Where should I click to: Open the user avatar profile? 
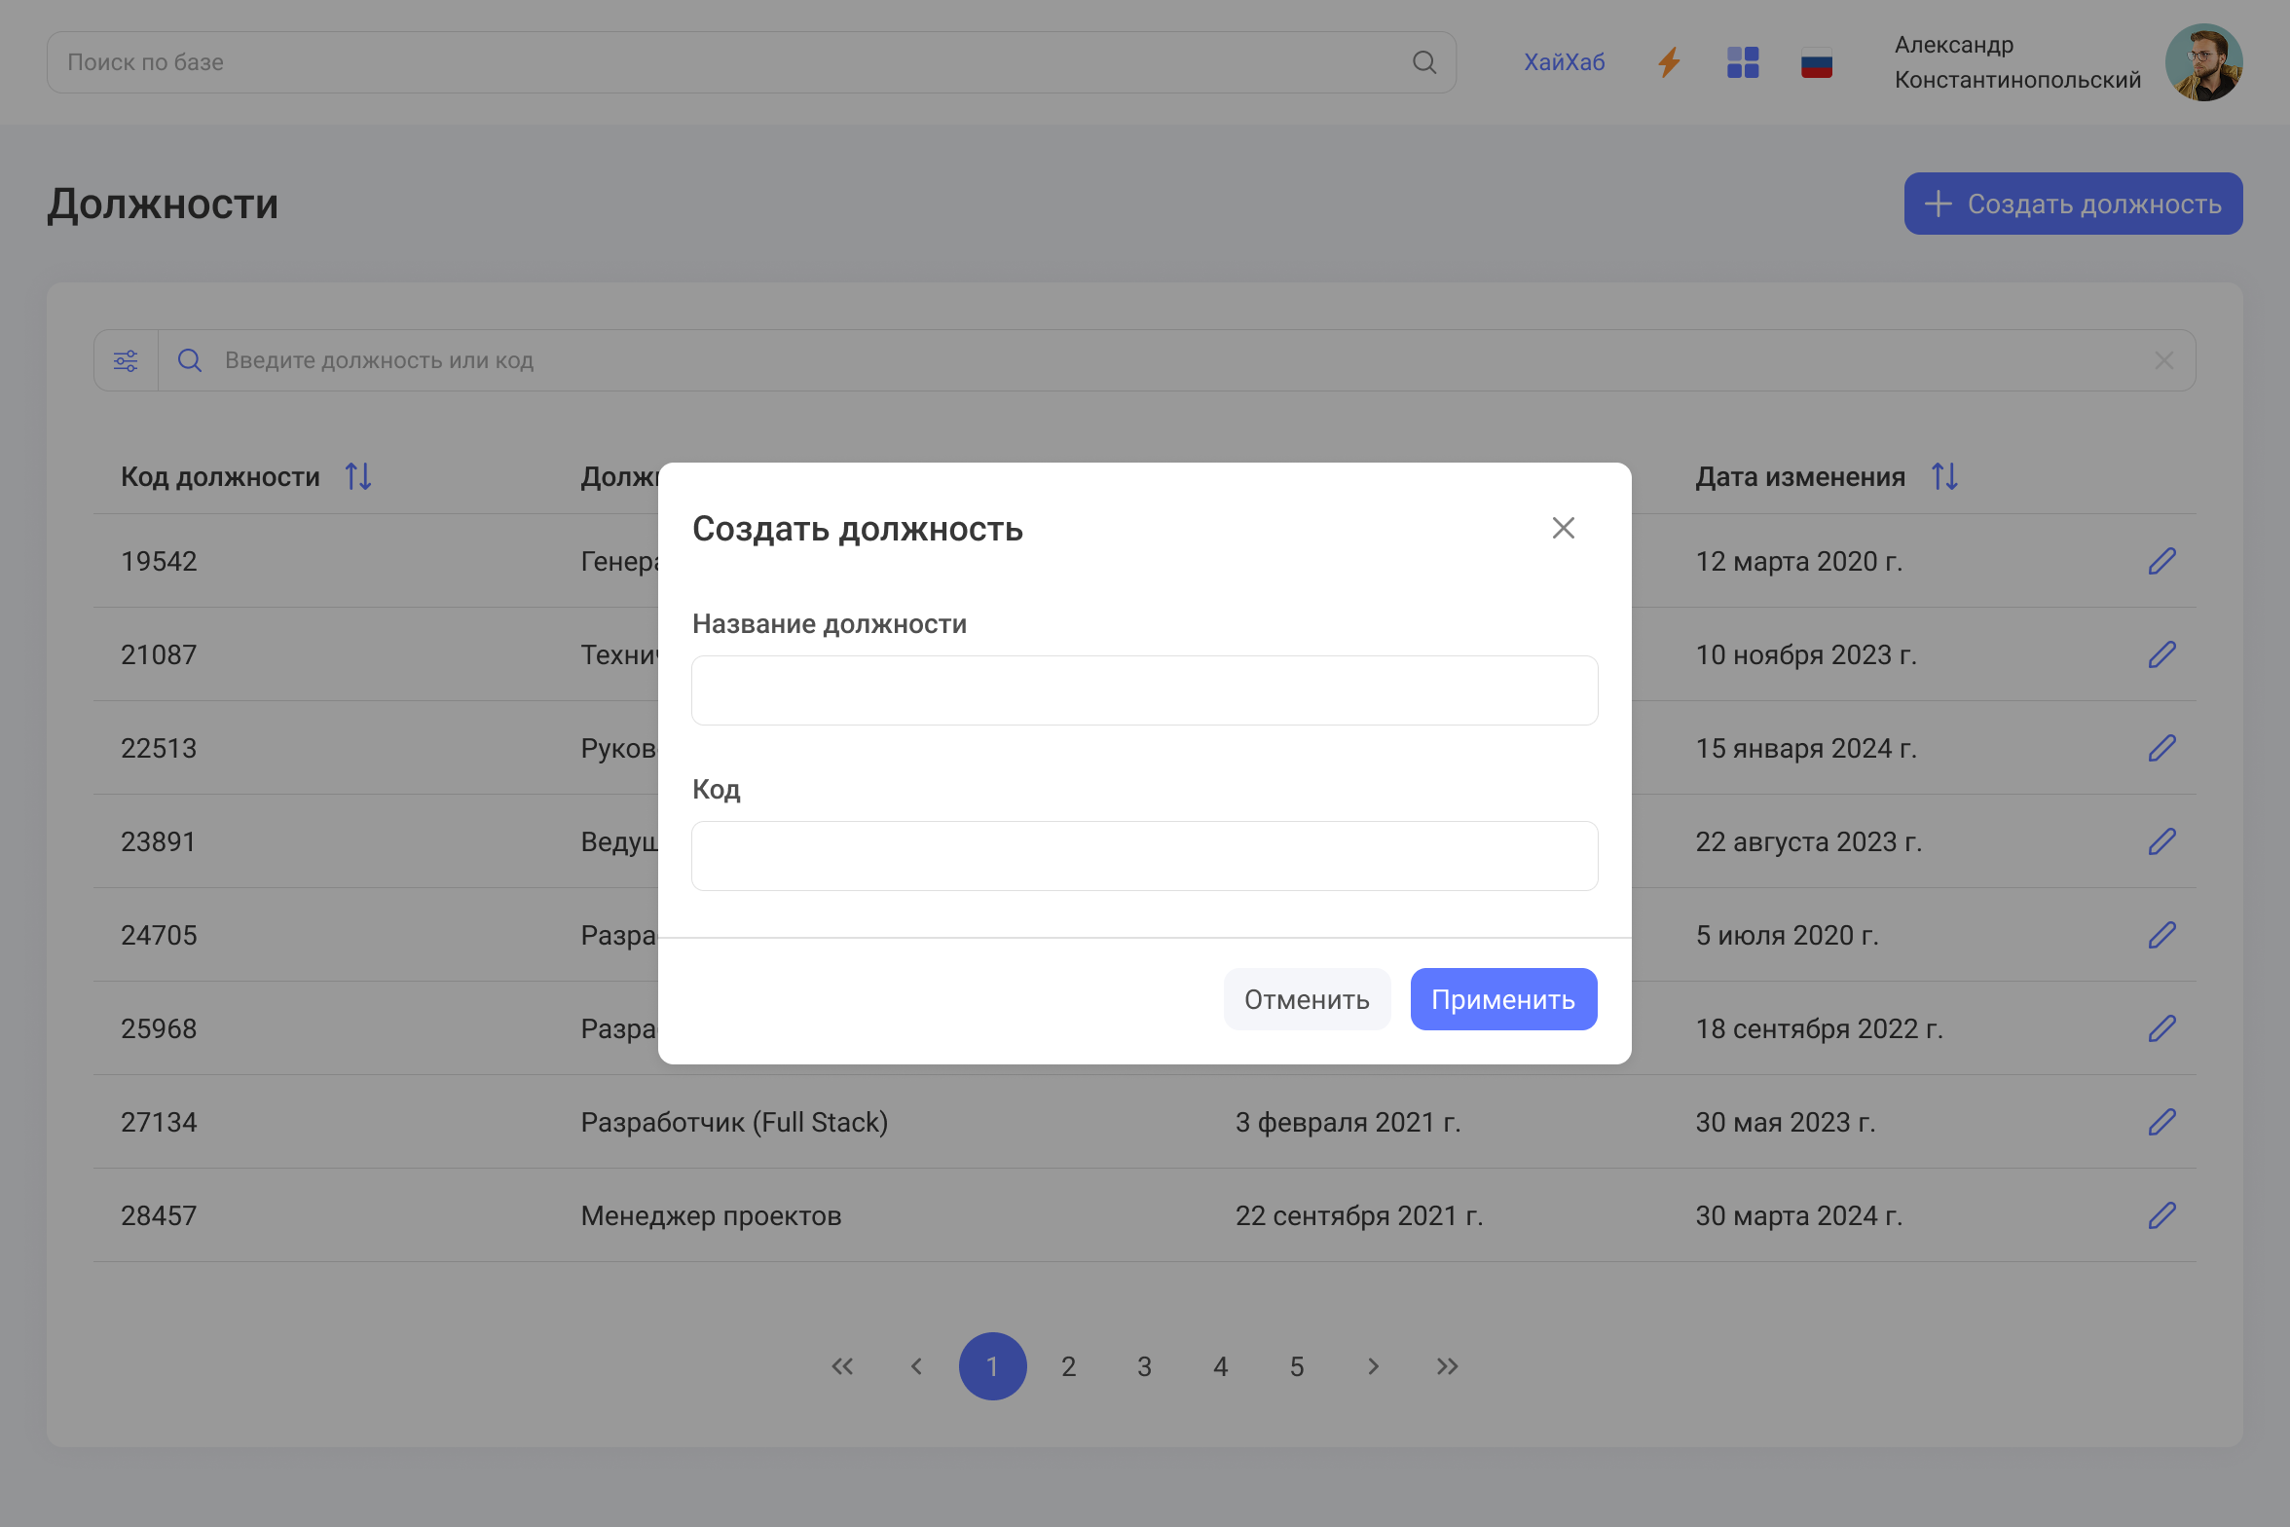(x=2203, y=62)
